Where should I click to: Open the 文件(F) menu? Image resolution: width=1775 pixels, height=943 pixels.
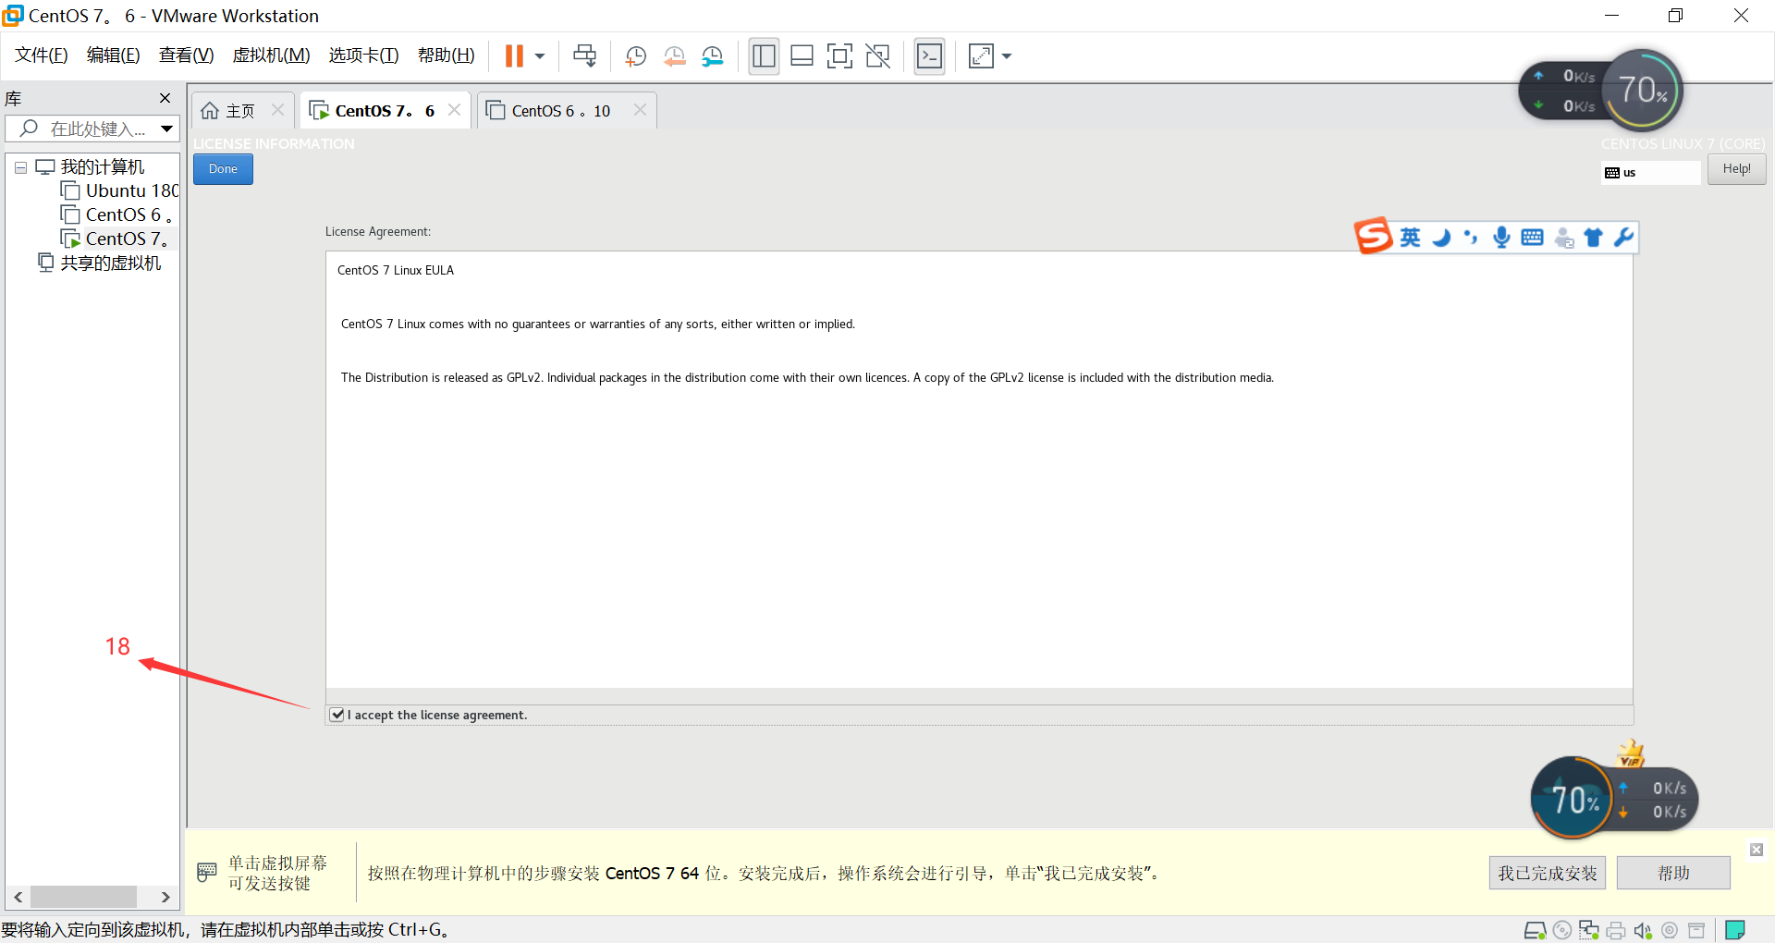coord(42,55)
